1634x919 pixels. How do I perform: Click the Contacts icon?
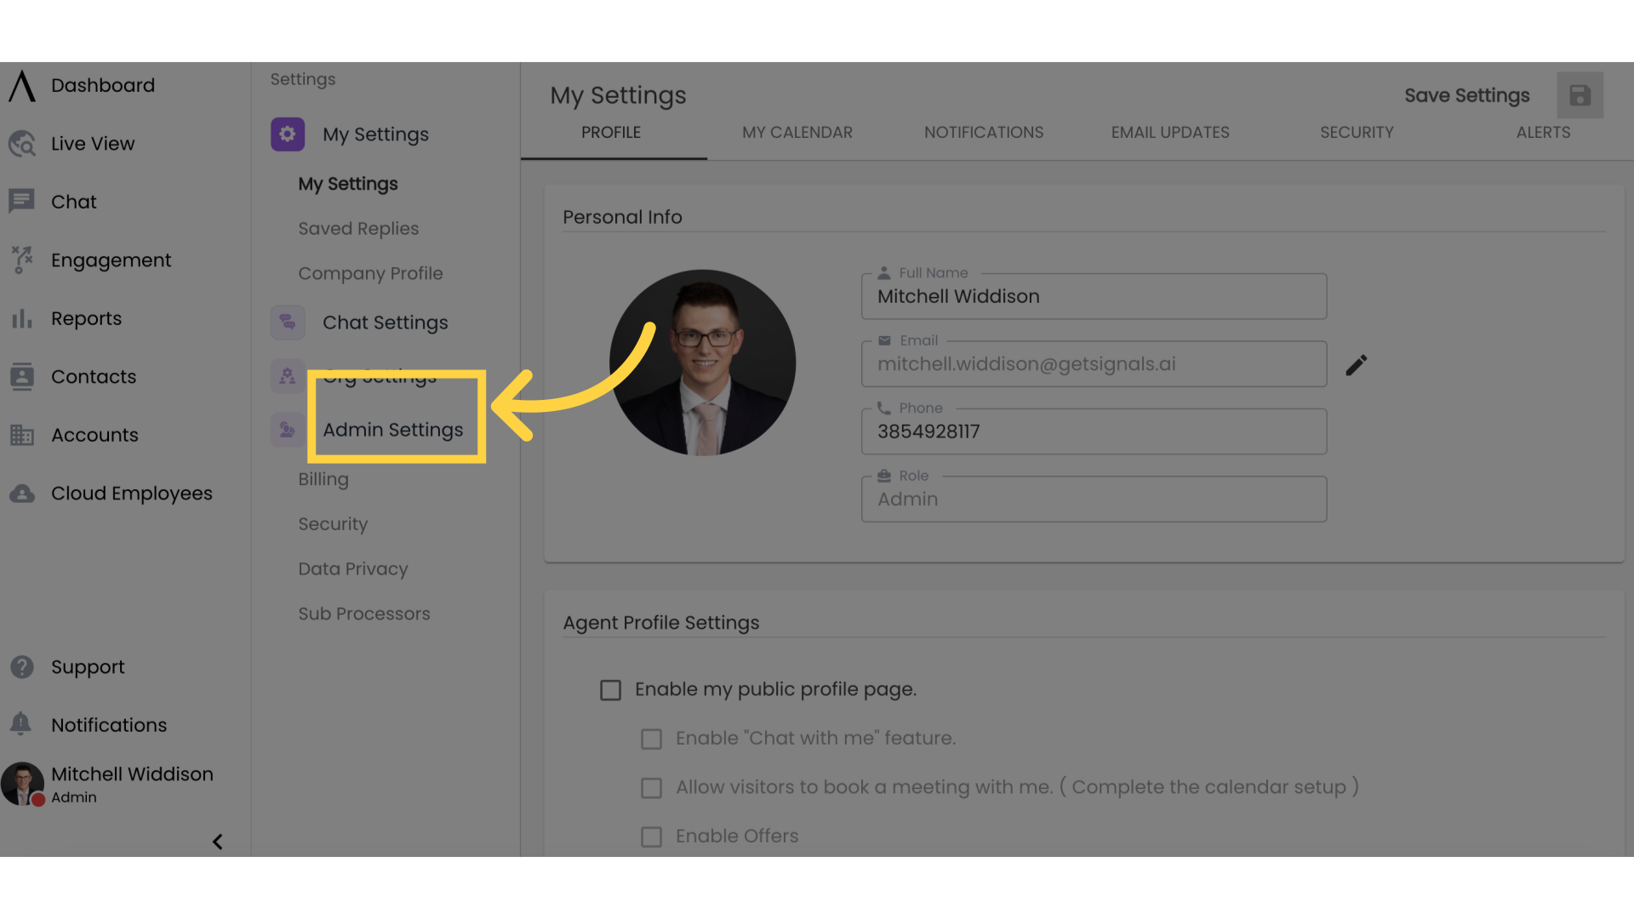tap(22, 376)
